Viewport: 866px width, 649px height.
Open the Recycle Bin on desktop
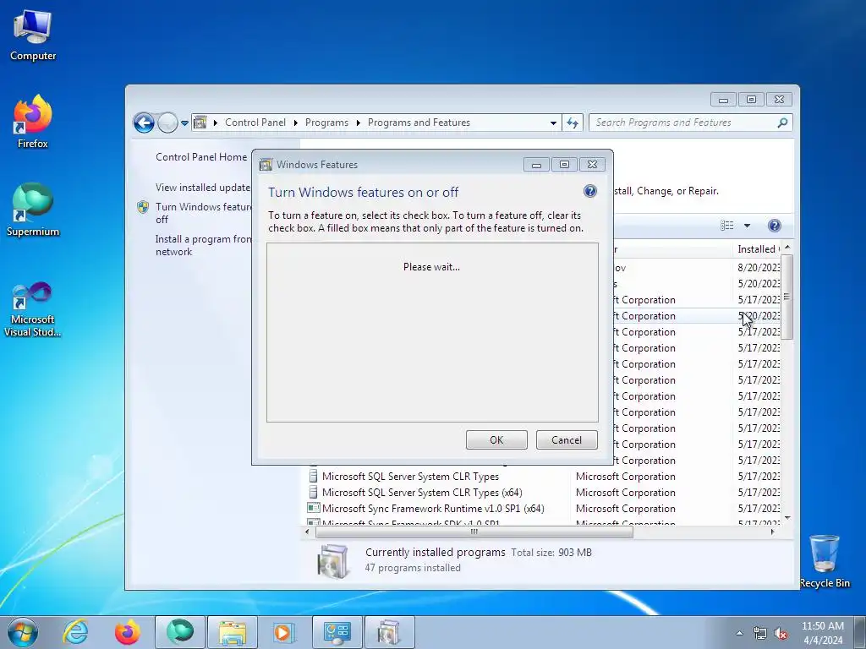pos(824,561)
